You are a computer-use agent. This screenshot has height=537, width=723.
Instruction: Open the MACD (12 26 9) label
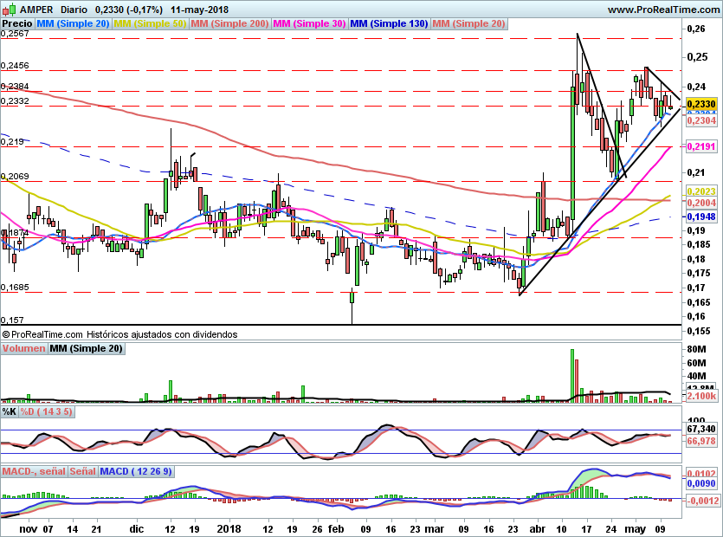[136, 471]
